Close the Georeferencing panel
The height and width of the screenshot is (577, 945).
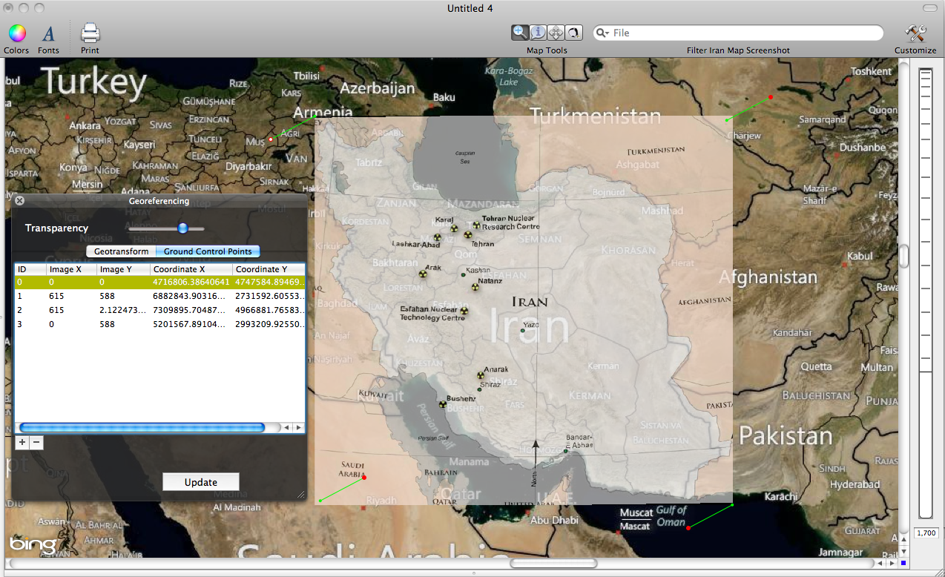[x=20, y=200]
